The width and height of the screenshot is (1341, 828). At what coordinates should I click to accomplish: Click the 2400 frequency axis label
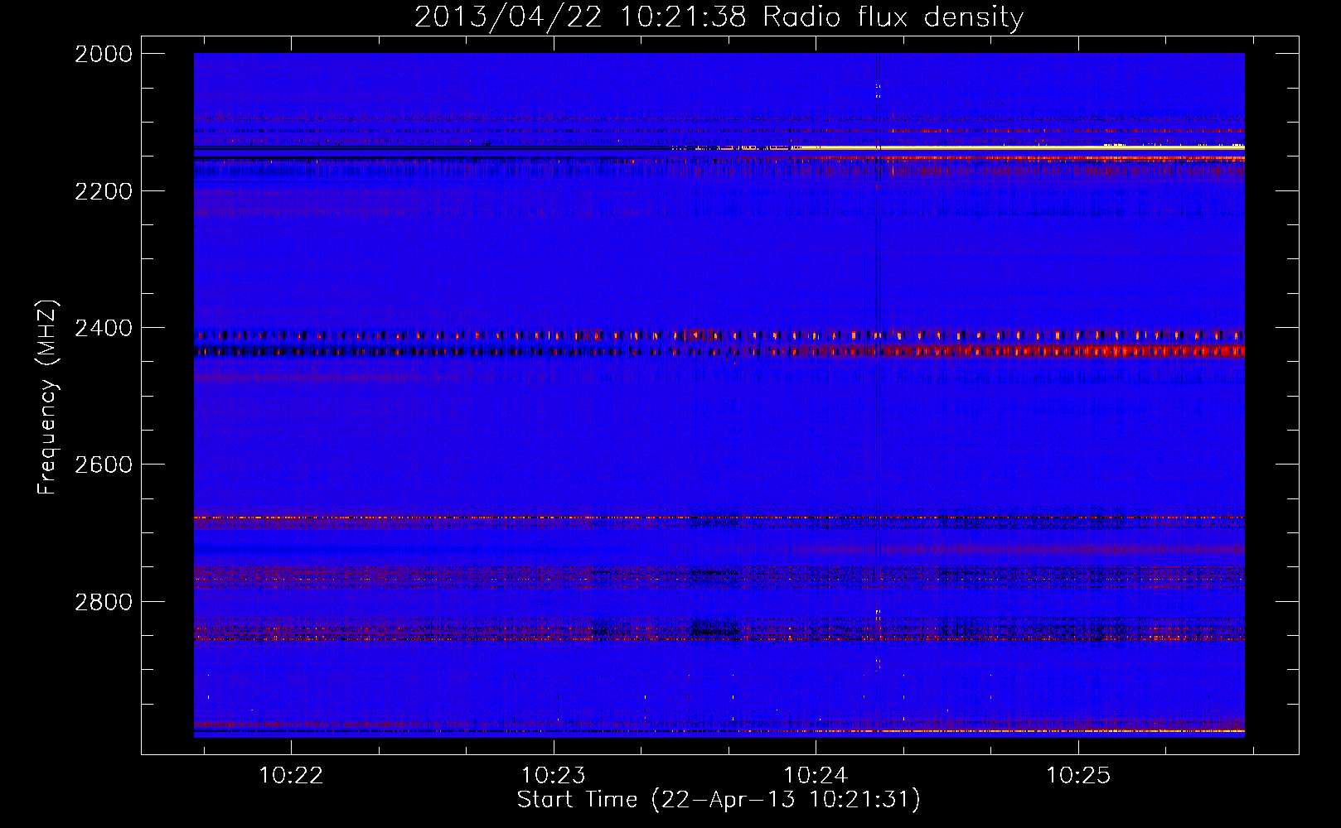tap(104, 329)
